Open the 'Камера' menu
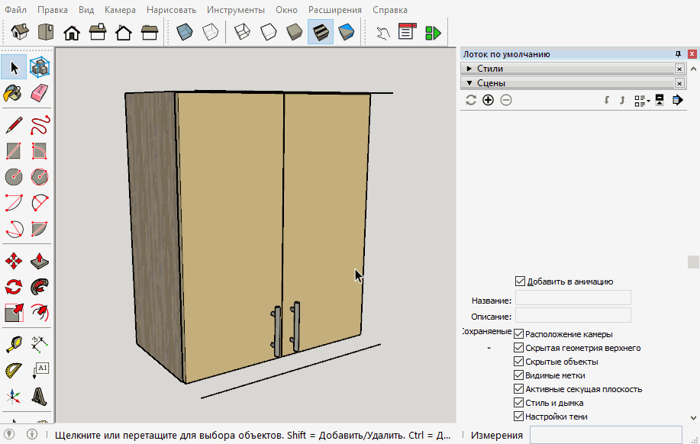Screen dimensions: 700x444 (x=120, y=10)
